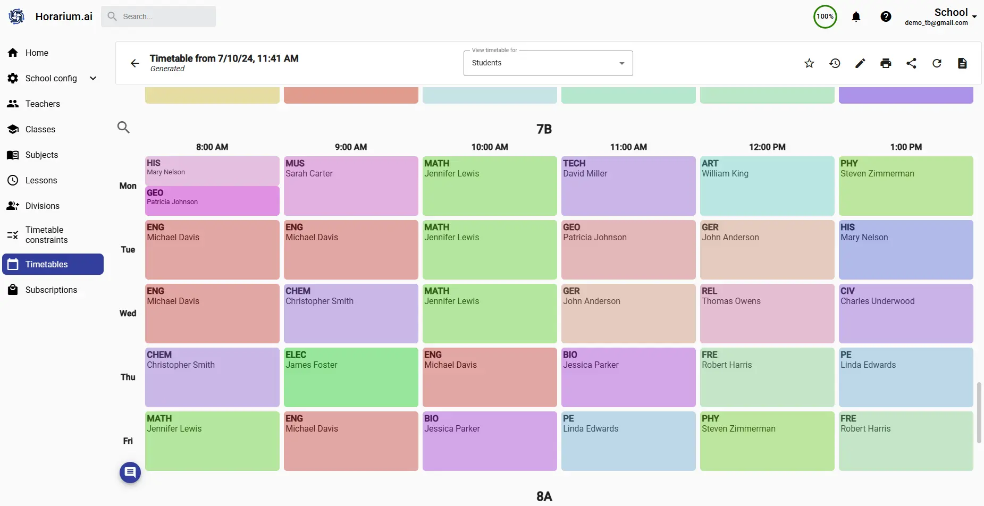Image resolution: width=984 pixels, height=506 pixels.
Task: Click in the Search field
Action: pyautogui.click(x=165, y=16)
